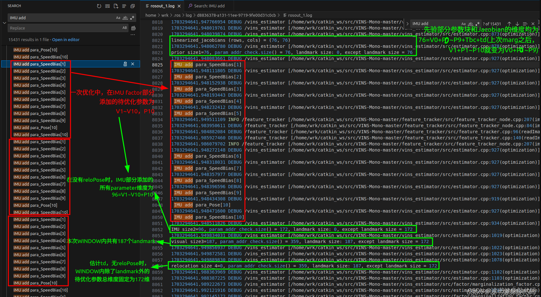Toggle search details ellipsis button
The height and width of the screenshot is (297, 541).
[133, 35]
